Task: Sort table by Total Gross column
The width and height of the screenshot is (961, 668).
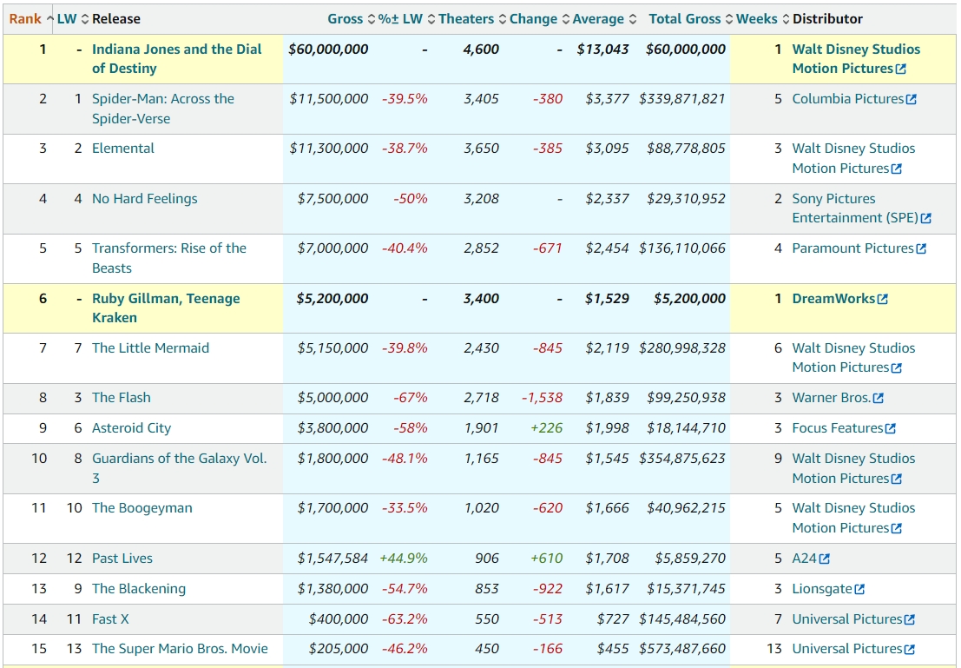Action: coord(691,19)
